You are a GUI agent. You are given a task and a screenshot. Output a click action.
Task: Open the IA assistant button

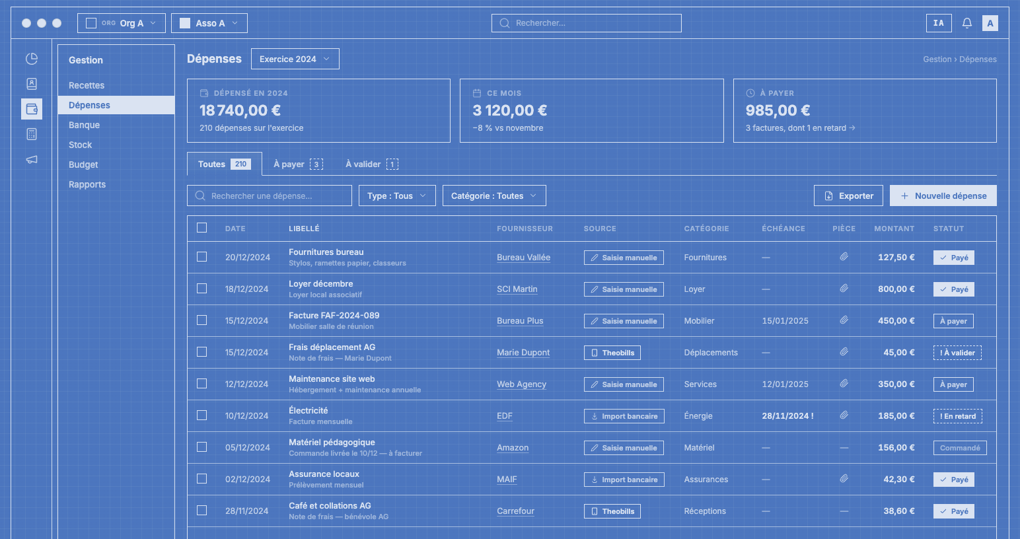(x=939, y=23)
